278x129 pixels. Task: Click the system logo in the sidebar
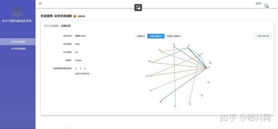point(18,12)
